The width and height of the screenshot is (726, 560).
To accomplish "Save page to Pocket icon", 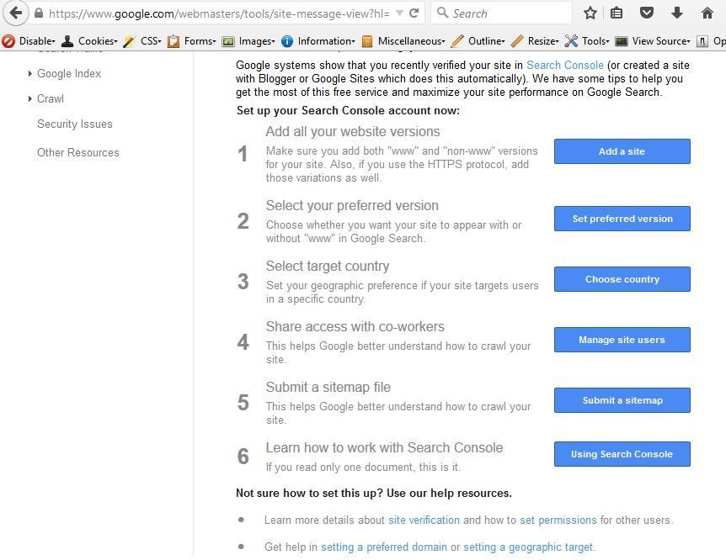I will [x=646, y=13].
